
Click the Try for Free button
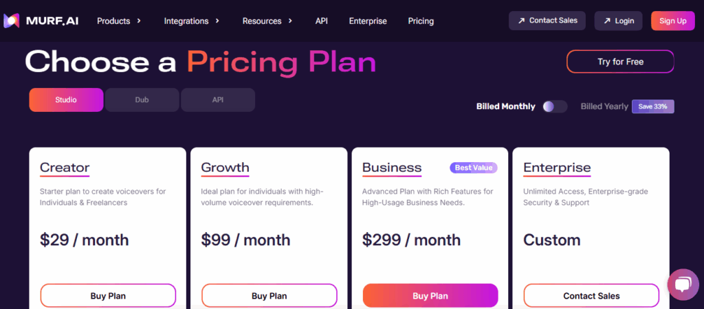tap(620, 62)
